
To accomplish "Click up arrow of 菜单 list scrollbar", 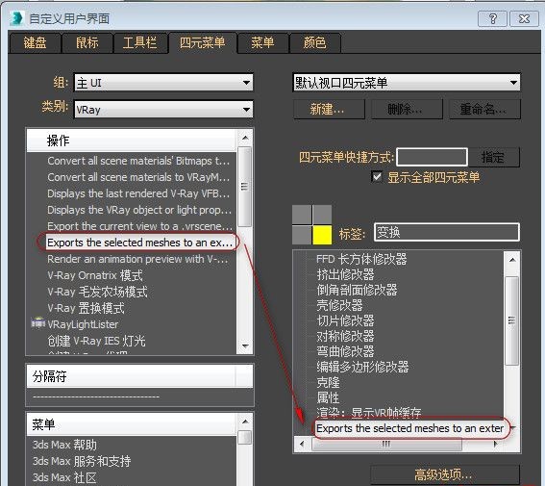I will click(245, 422).
